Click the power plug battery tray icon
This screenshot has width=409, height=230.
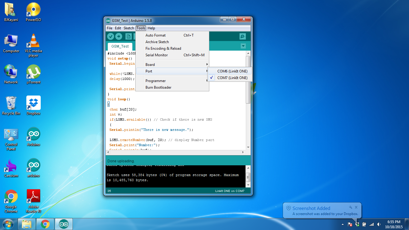[364, 224]
